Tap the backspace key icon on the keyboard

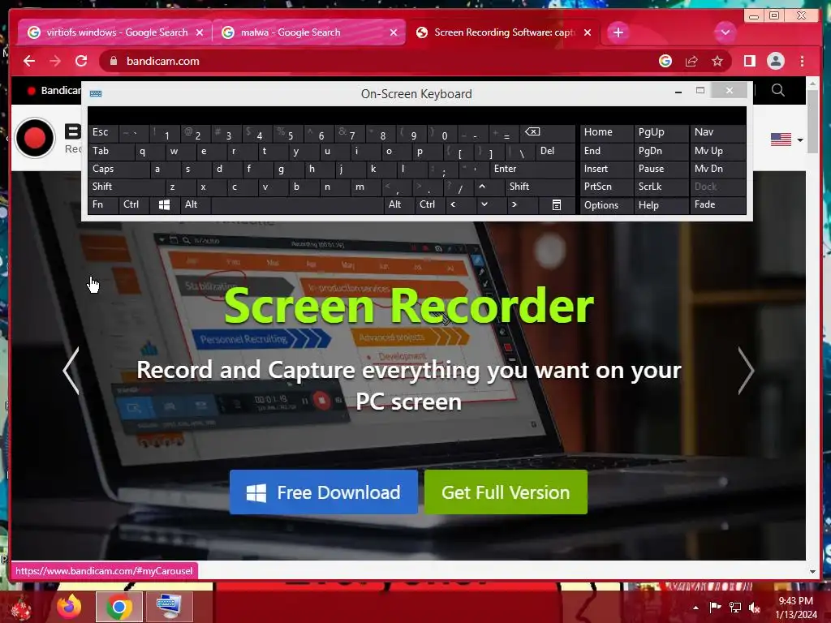coord(546,132)
